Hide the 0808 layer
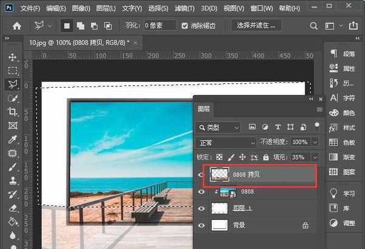Image resolution: width=365 pixels, height=249 pixels. point(201,192)
